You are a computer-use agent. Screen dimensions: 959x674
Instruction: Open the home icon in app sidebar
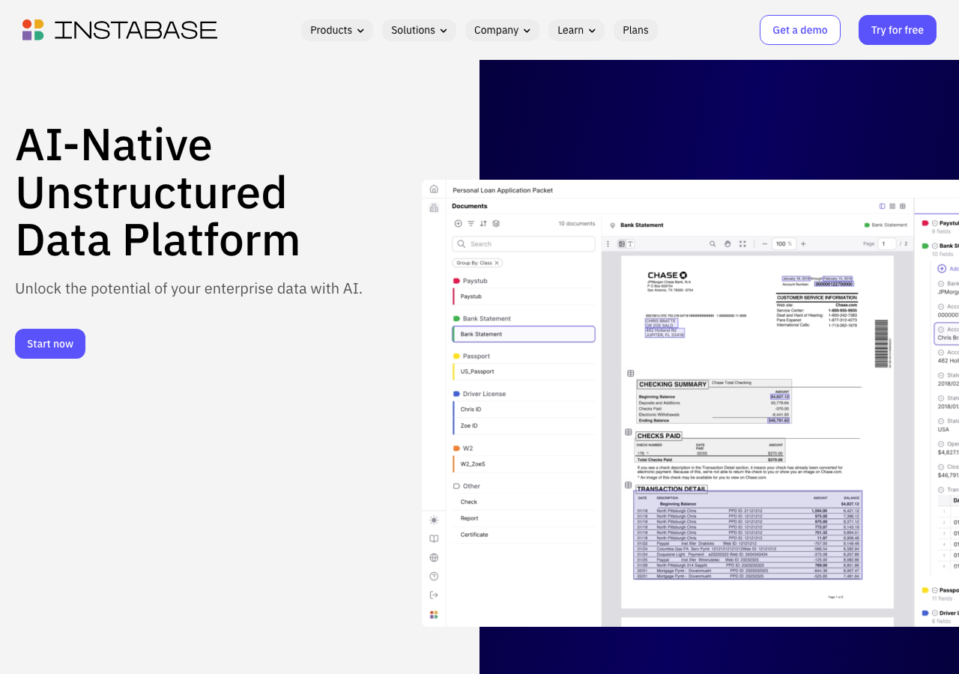[x=434, y=189]
